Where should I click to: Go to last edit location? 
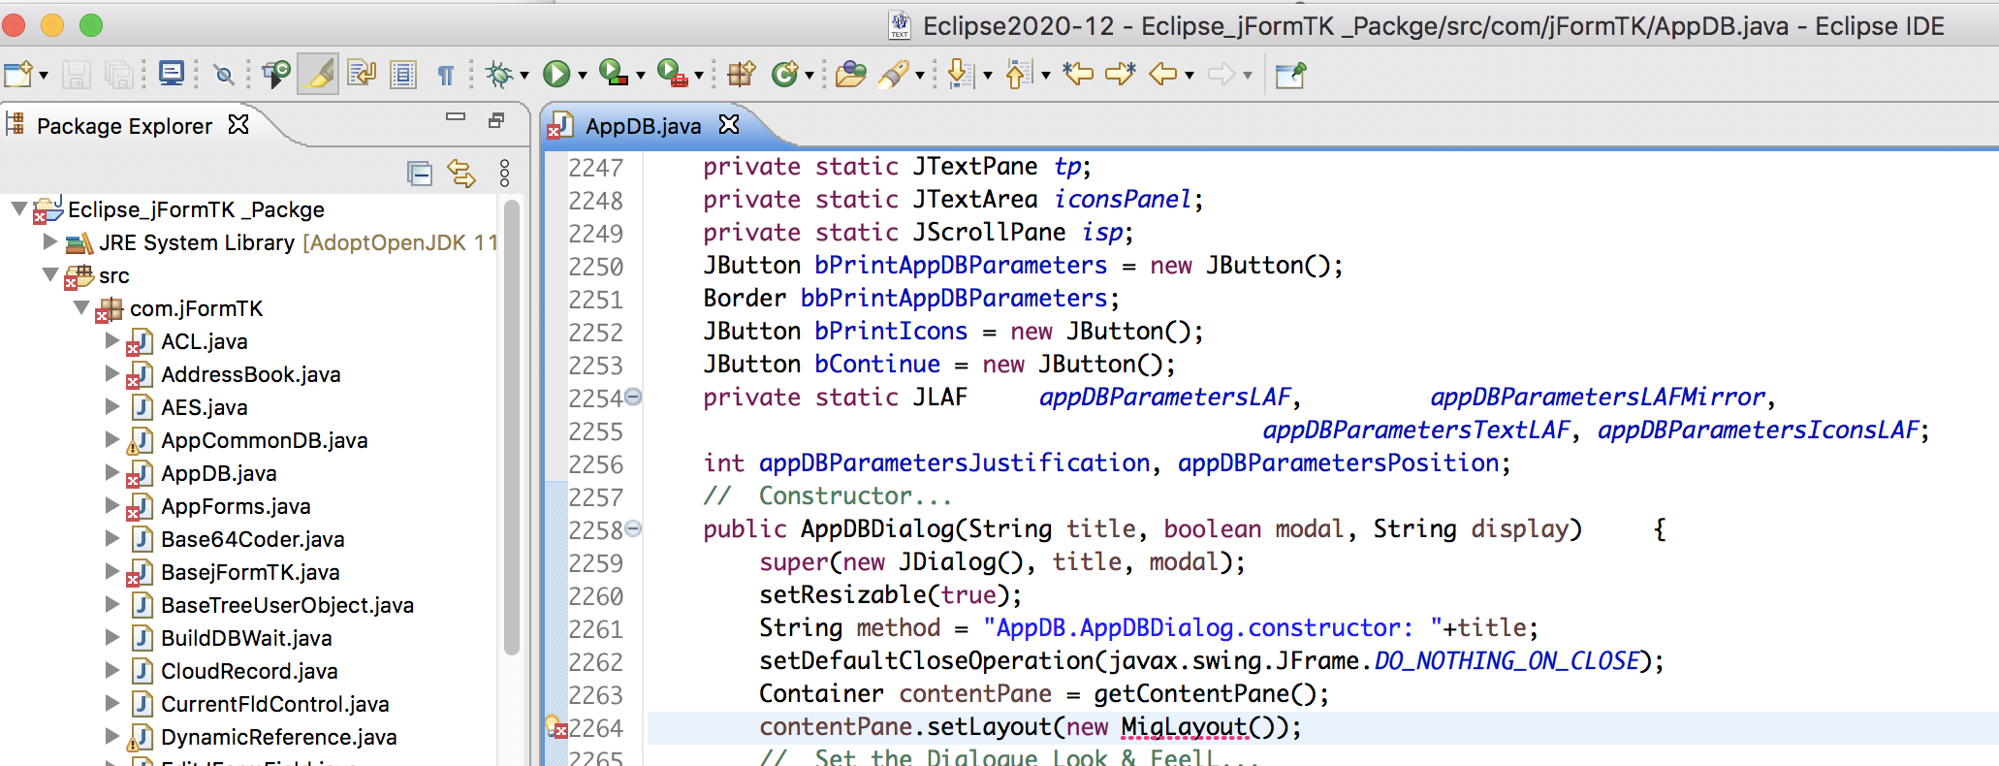tap(1077, 74)
